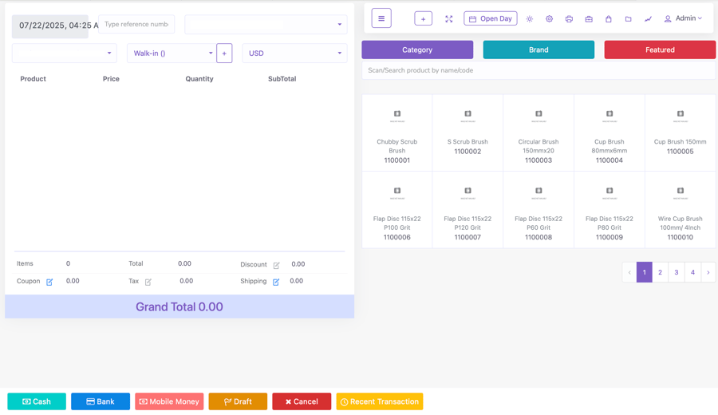Add Flap Disc P100 Grit product

coord(397,210)
